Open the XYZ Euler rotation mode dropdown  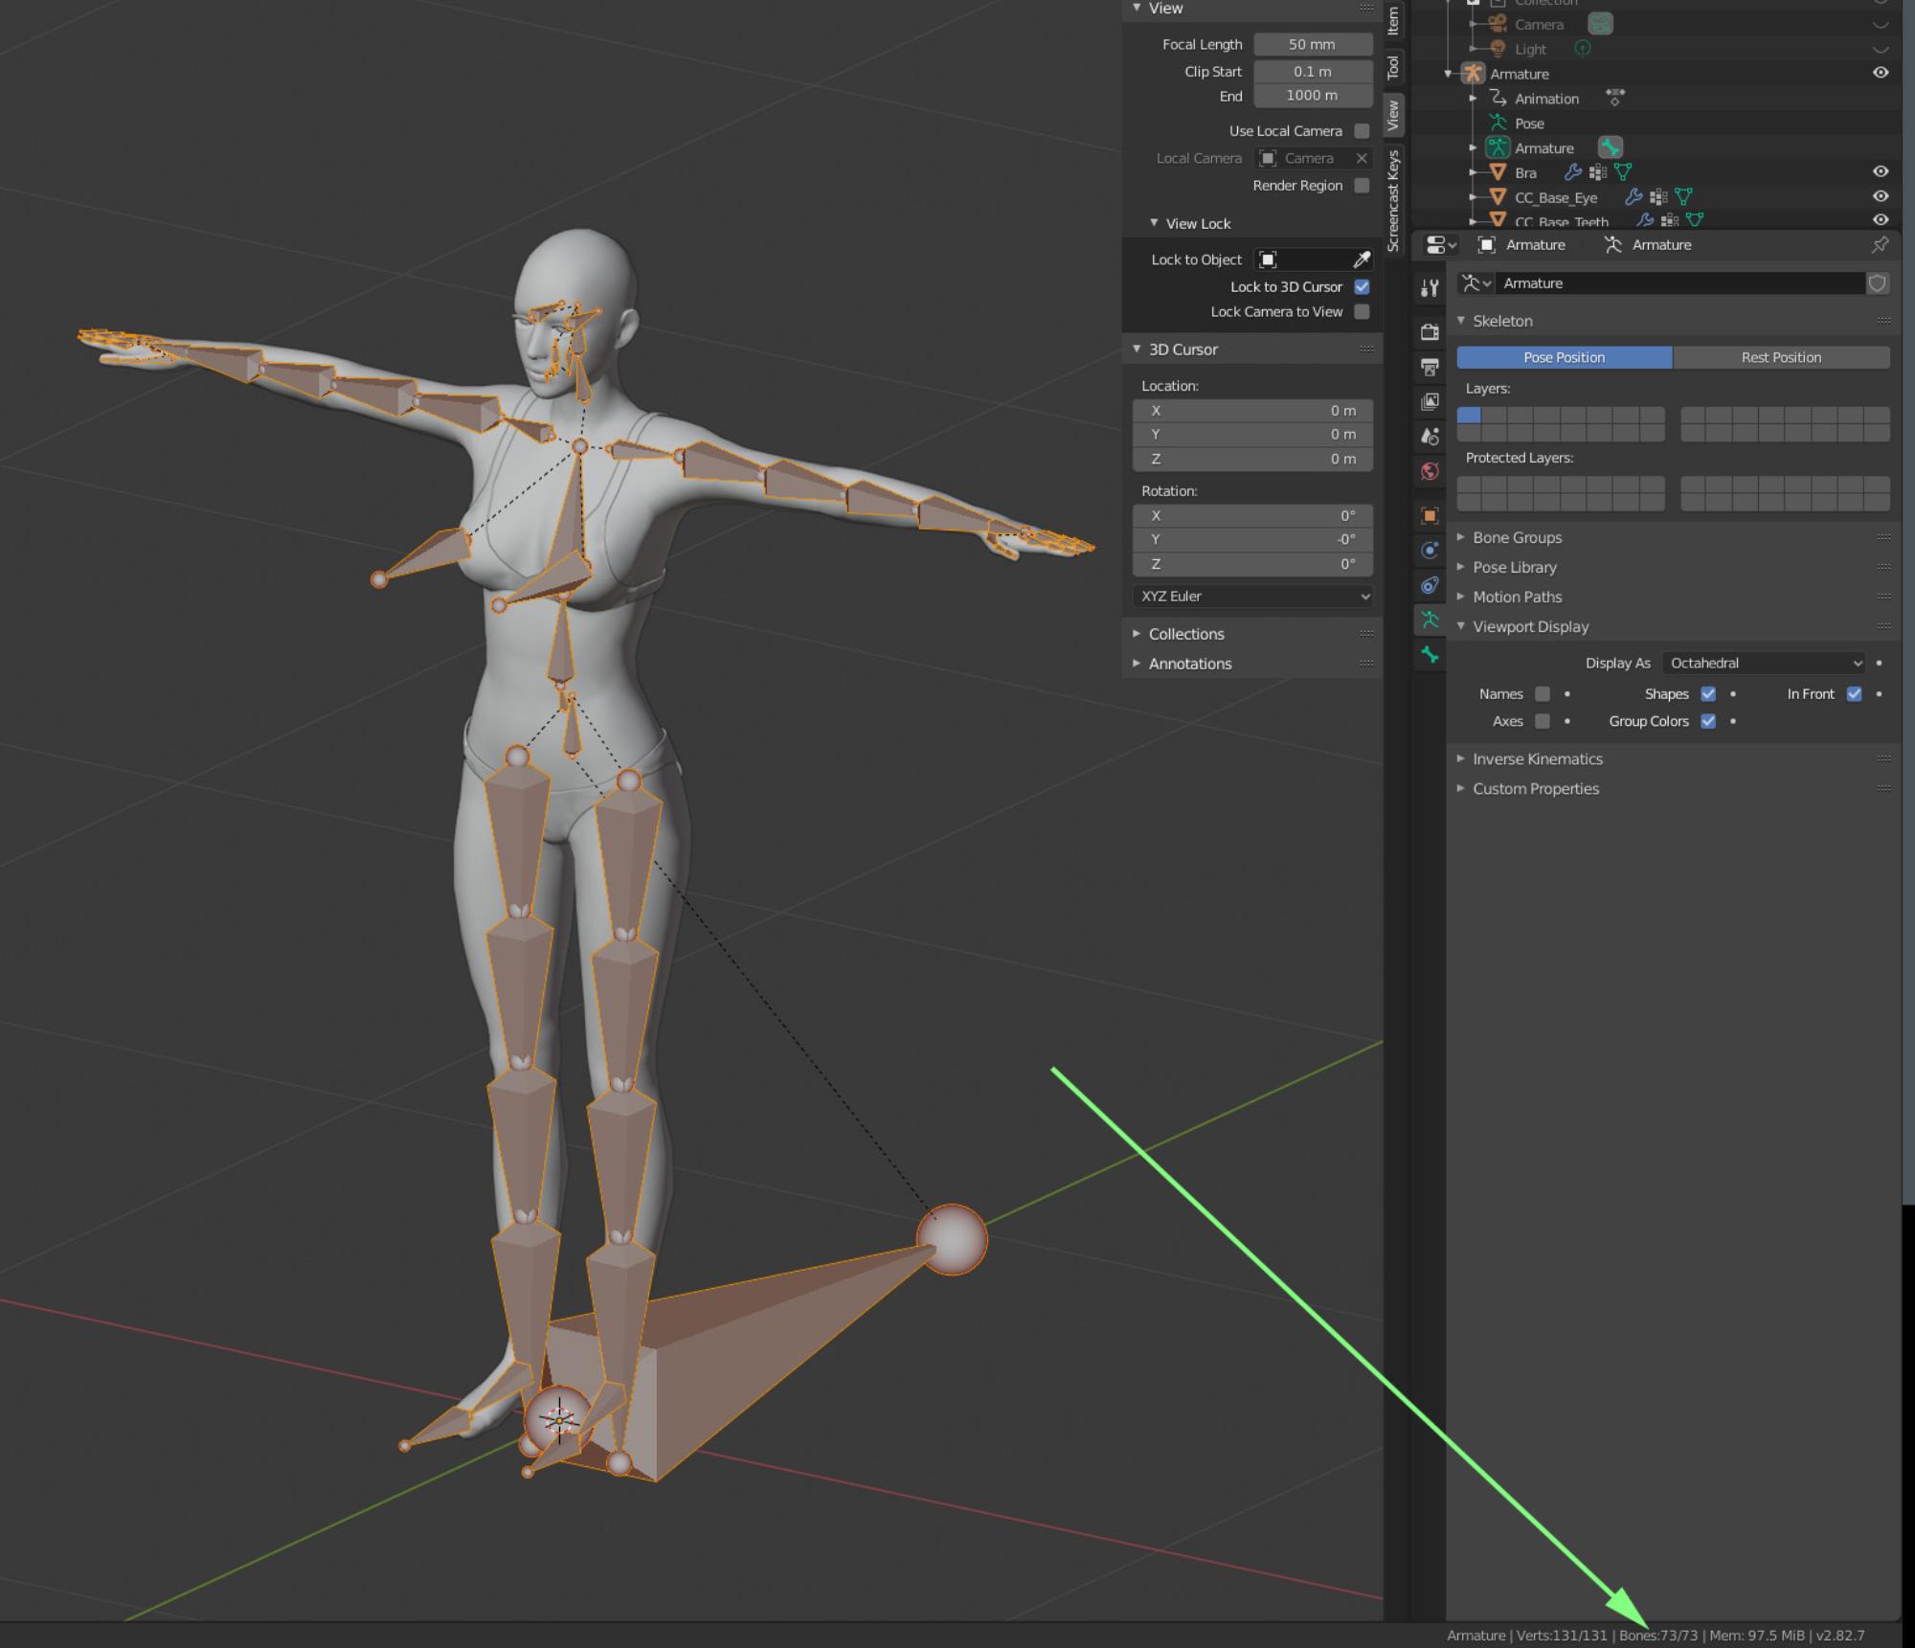pos(1252,597)
